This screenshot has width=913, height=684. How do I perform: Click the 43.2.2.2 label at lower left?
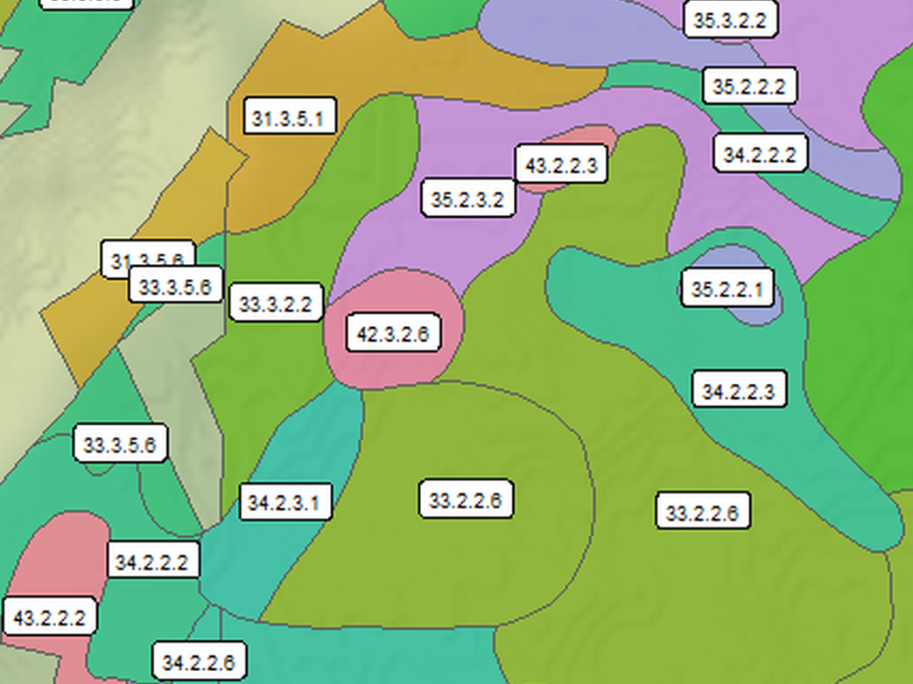point(50,618)
